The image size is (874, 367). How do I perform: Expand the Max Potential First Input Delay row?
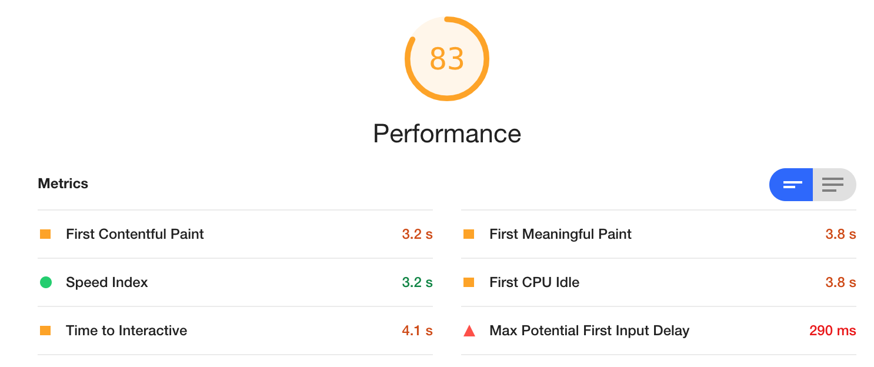pos(588,331)
